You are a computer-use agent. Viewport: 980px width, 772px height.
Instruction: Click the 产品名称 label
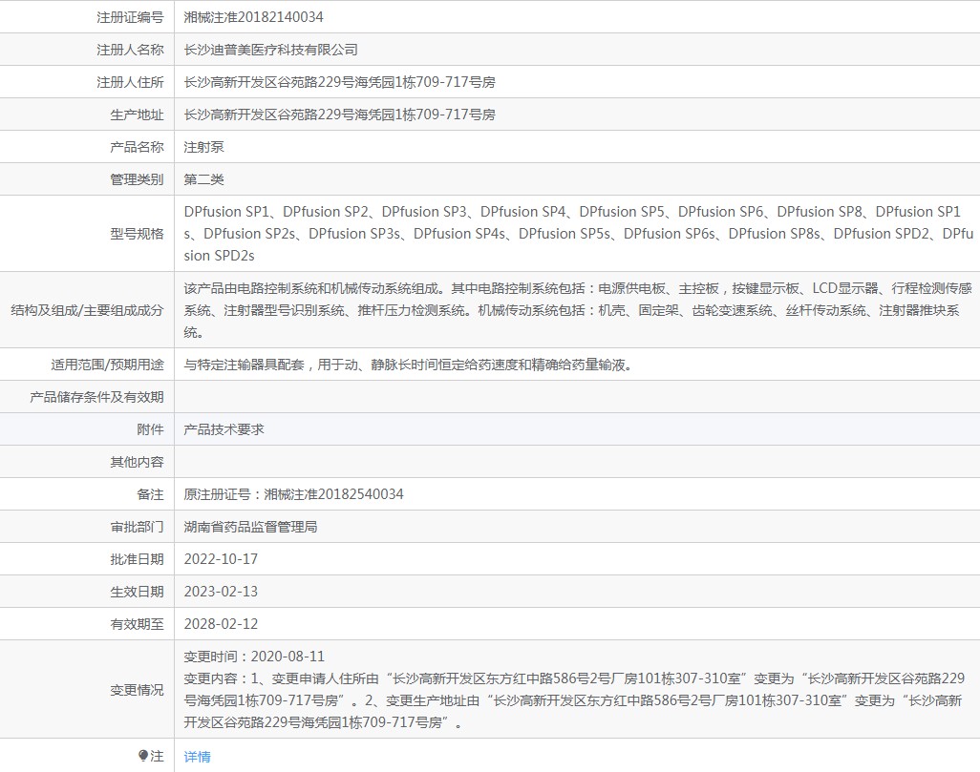[x=137, y=147]
